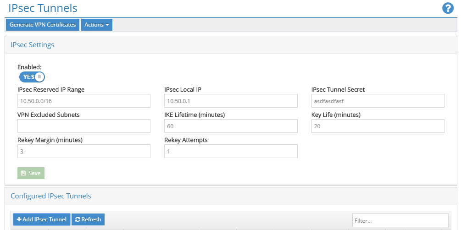
Task: Focus the IPsec Reserved IP Range field
Action: [x=84, y=101]
